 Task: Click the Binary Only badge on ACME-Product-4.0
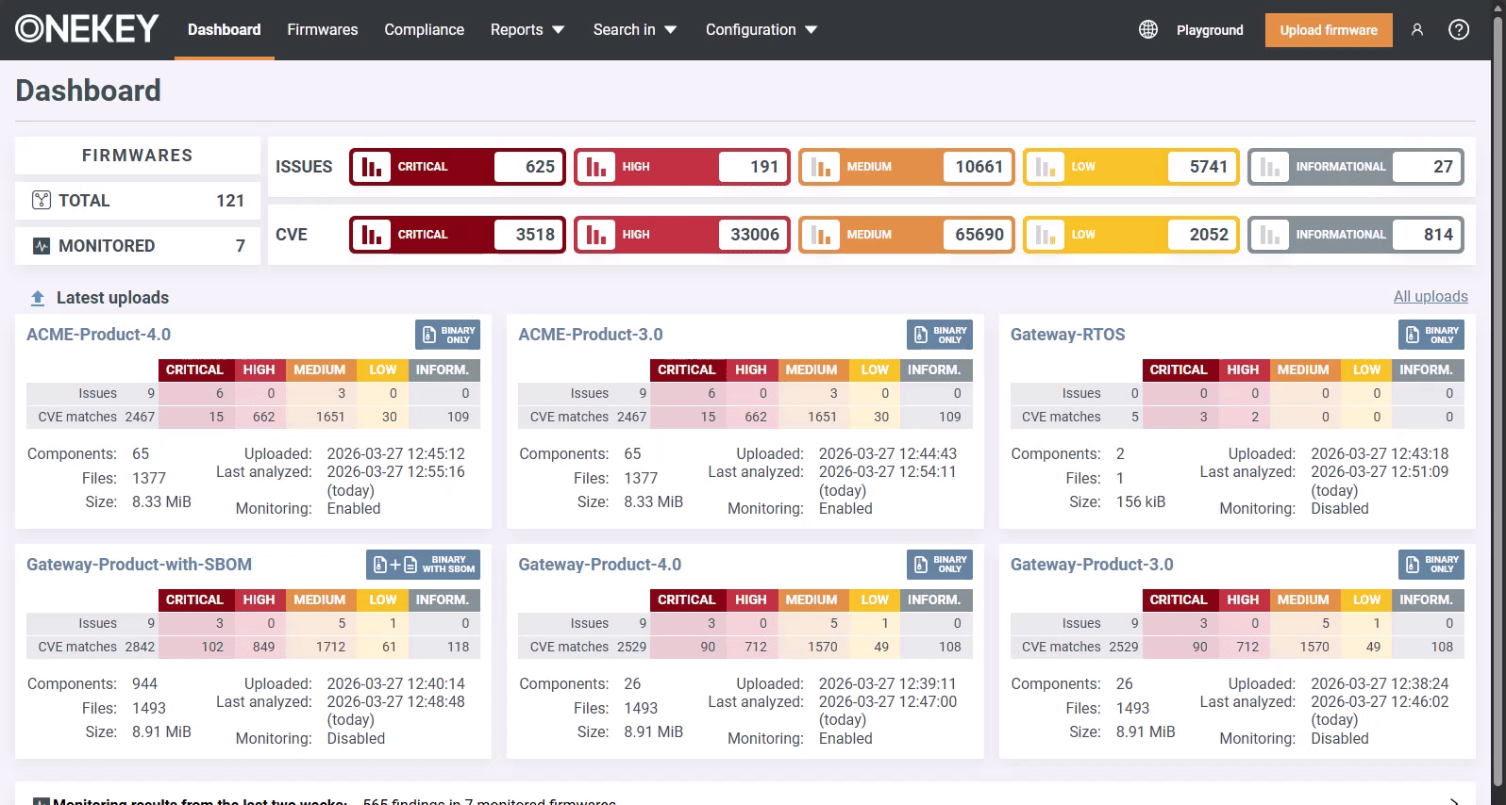tap(447, 335)
